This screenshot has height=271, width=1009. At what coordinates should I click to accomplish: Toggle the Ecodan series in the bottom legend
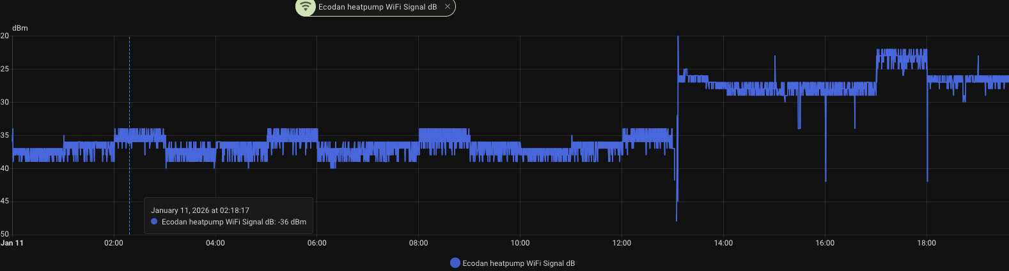[518, 263]
